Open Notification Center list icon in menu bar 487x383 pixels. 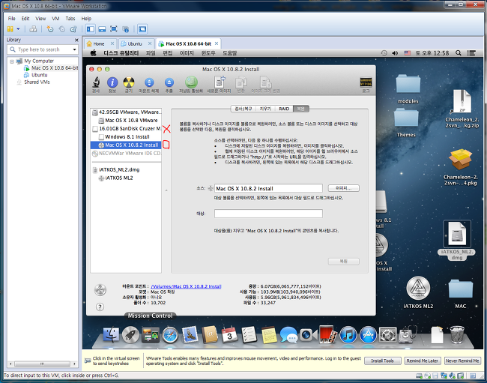point(471,52)
